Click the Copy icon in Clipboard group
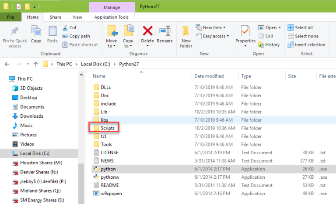This screenshot has height=204, width=336. pos(36,31)
